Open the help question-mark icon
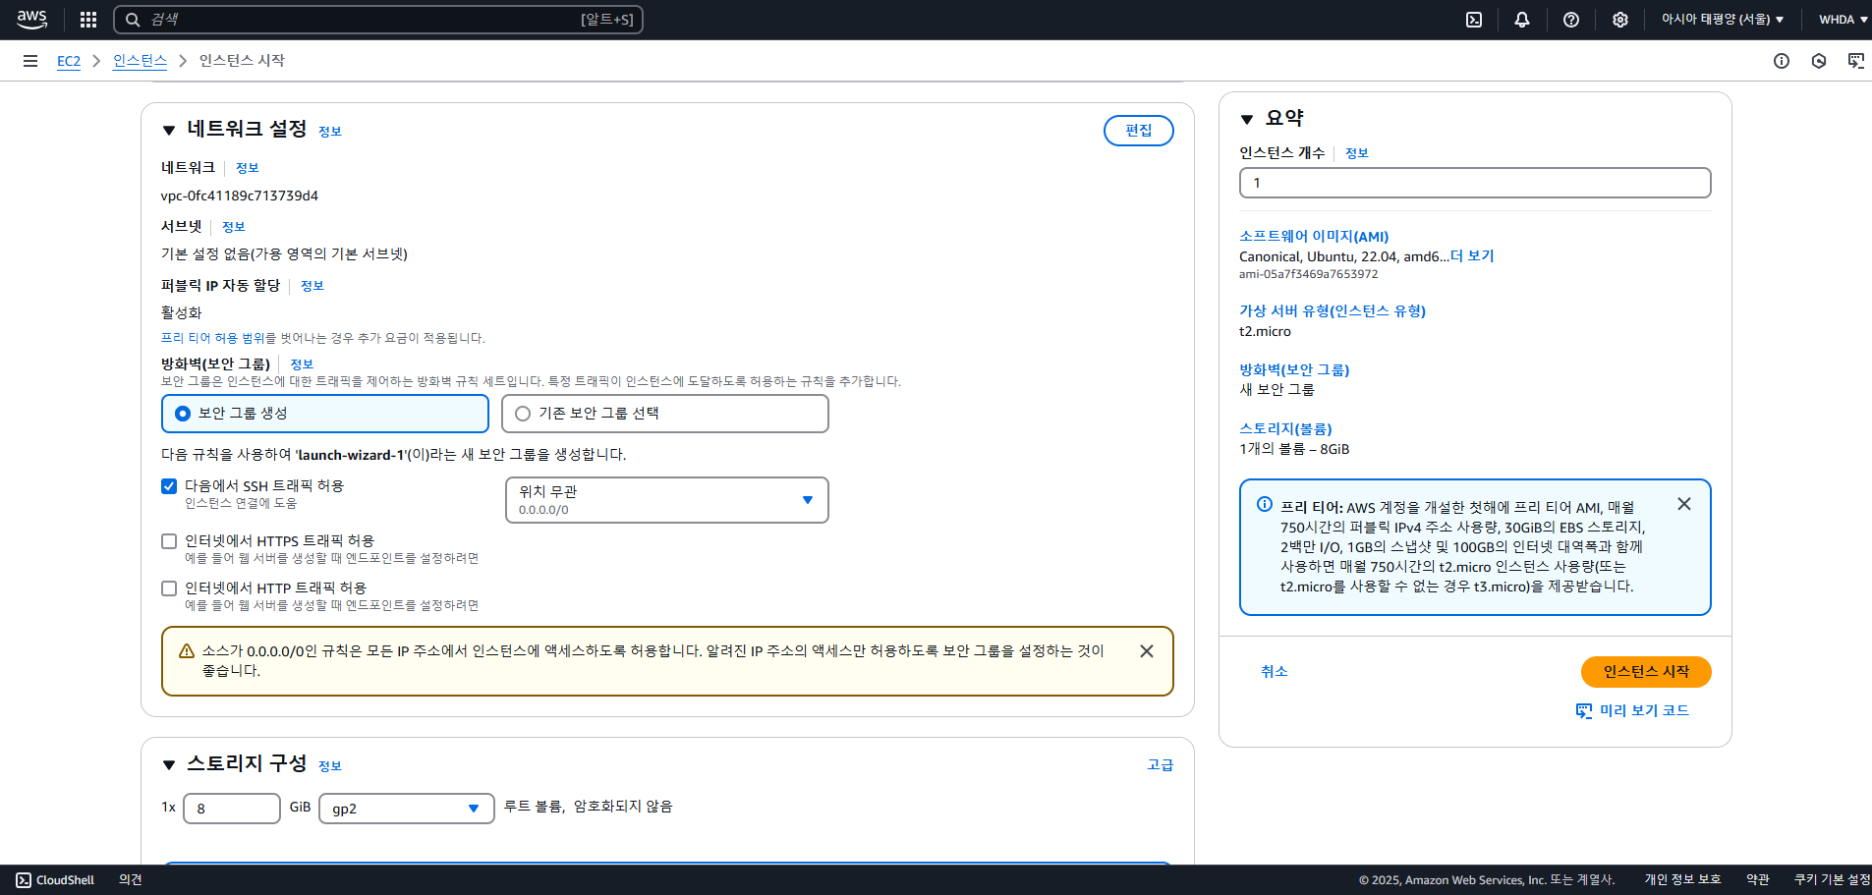The image size is (1872, 895). (1571, 20)
